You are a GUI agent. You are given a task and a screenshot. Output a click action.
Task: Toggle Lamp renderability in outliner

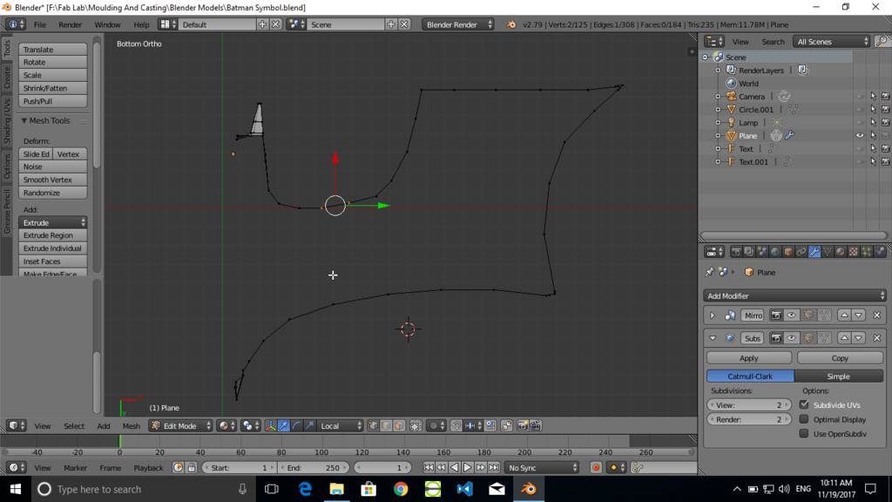(x=885, y=122)
